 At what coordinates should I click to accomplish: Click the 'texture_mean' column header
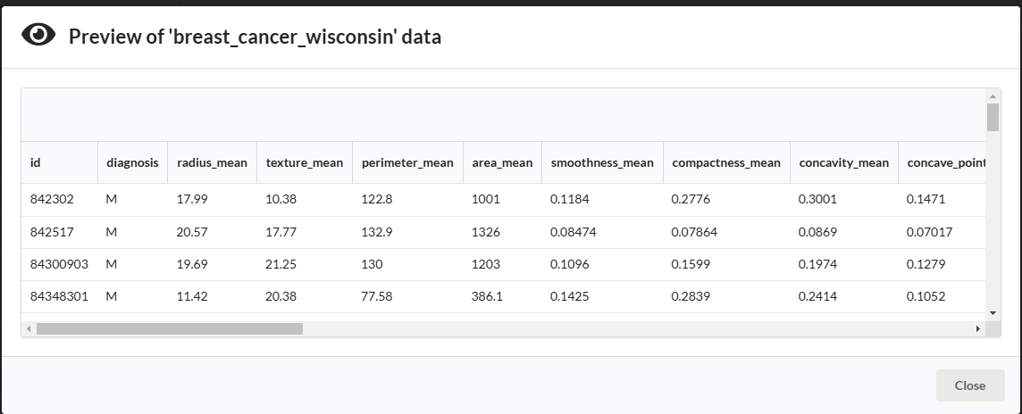click(x=305, y=162)
